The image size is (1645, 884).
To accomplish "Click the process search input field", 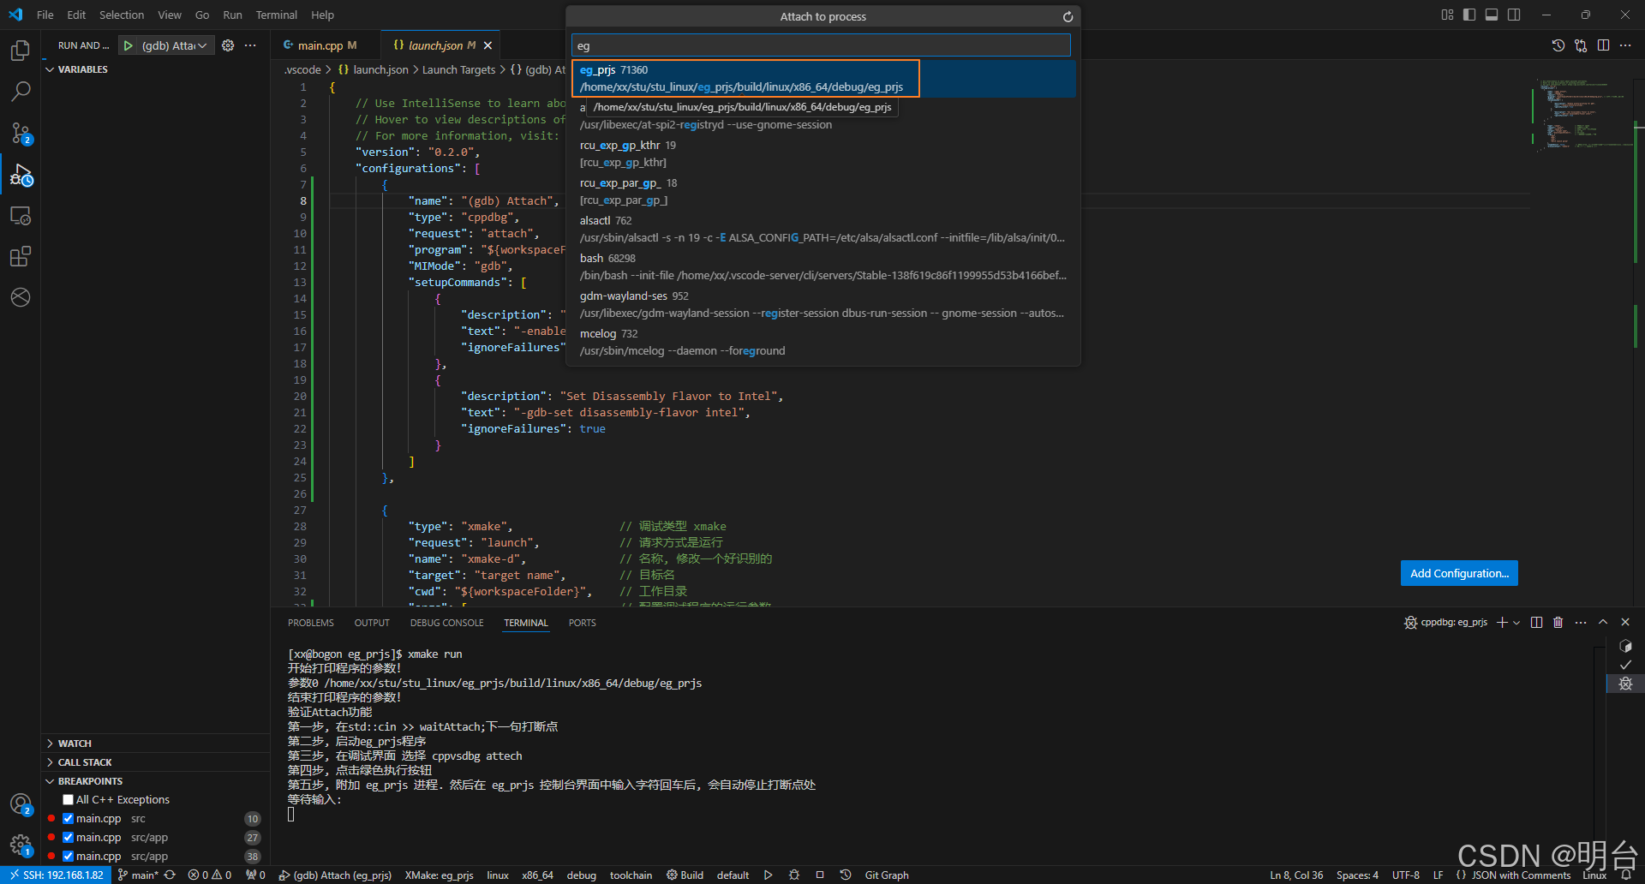I will [x=821, y=45].
